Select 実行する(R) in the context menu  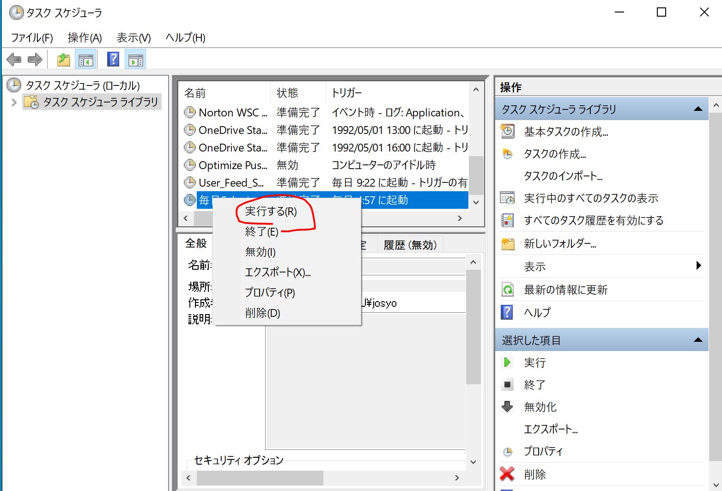[271, 212]
